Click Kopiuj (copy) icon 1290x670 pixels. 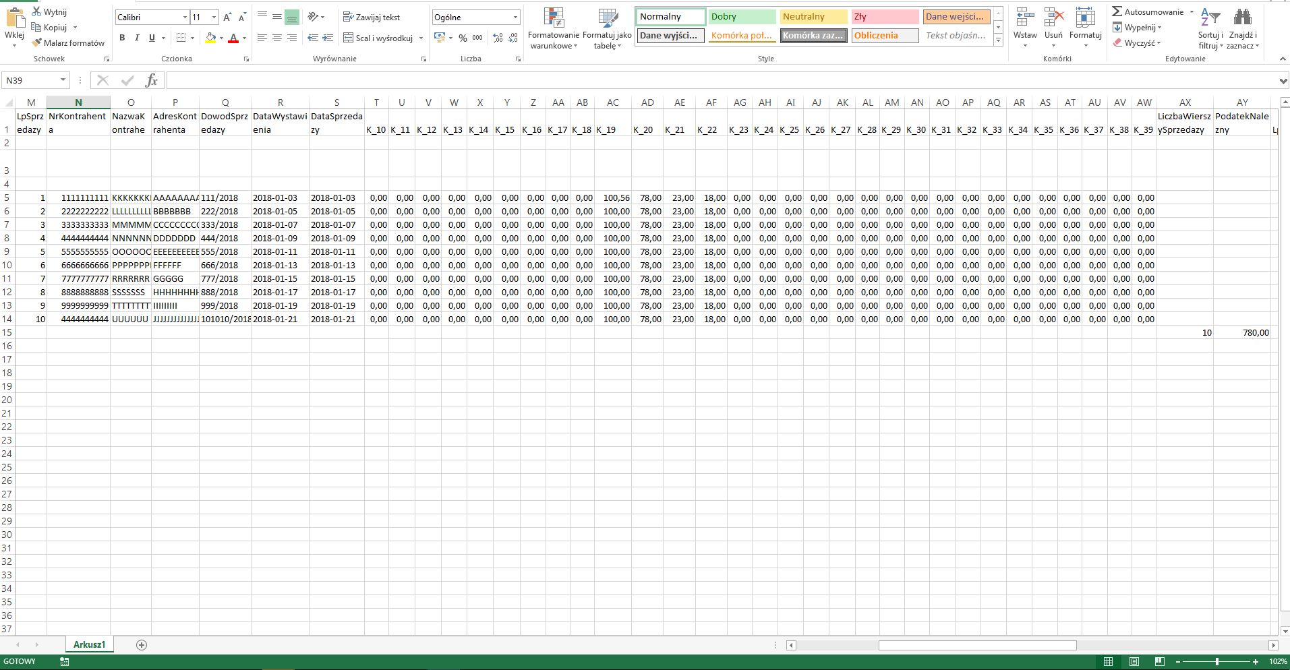tap(37, 27)
